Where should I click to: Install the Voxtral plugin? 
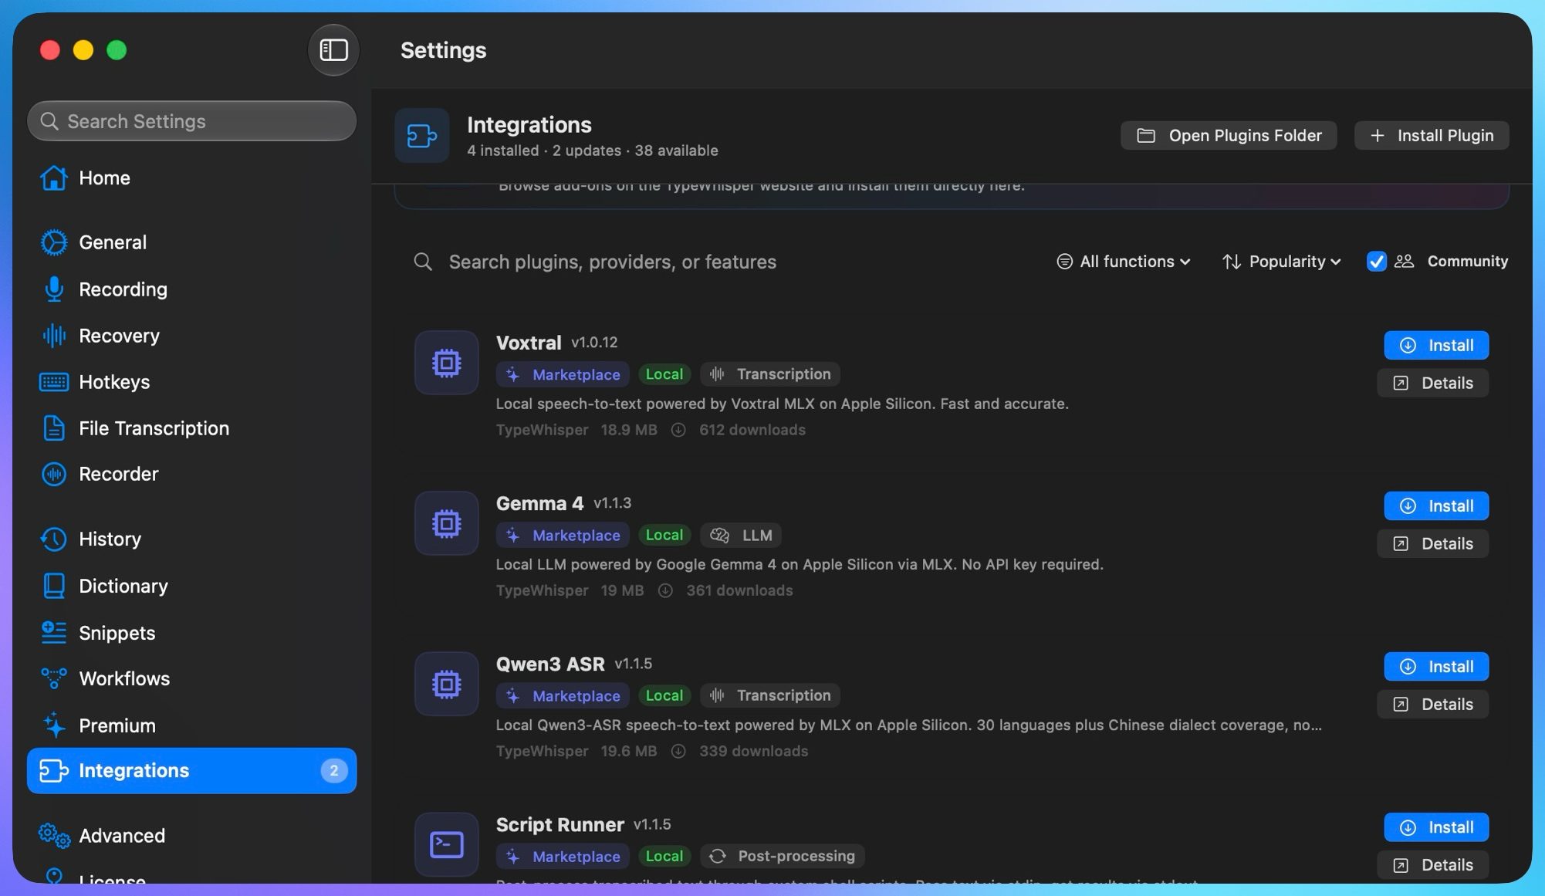coord(1436,345)
